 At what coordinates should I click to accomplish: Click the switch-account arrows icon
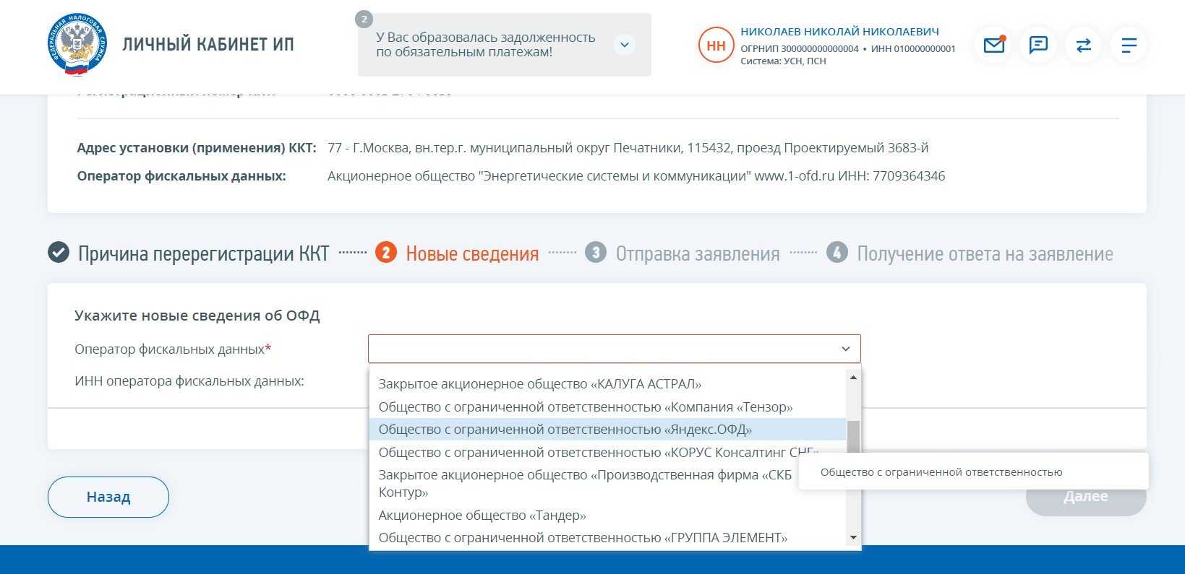pos(1083,45)
